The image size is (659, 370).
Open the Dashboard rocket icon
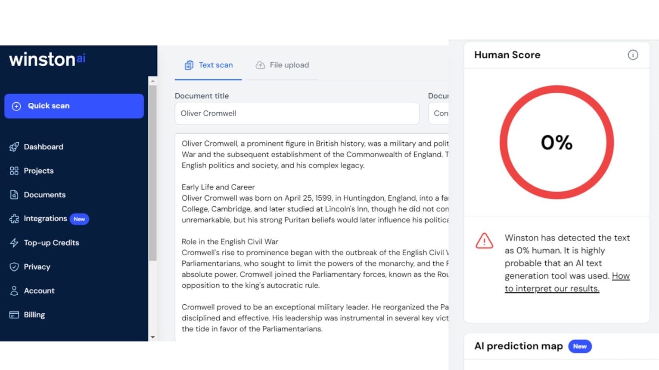(x=14, y=147)
